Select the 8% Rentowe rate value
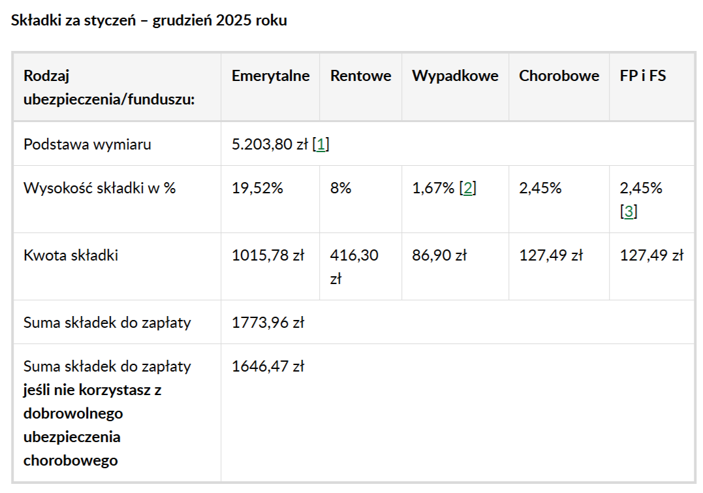The image size is (703, 493). pos(340,189)
